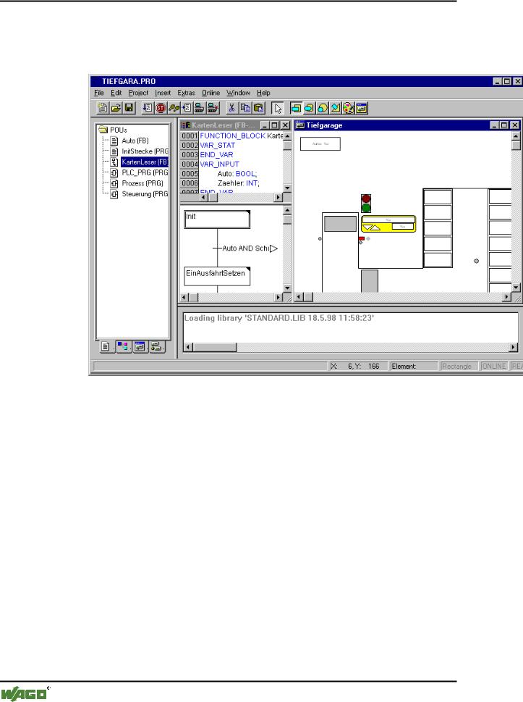
Task: Click the Open file toolbar icon
Action: tap(116, 108)
